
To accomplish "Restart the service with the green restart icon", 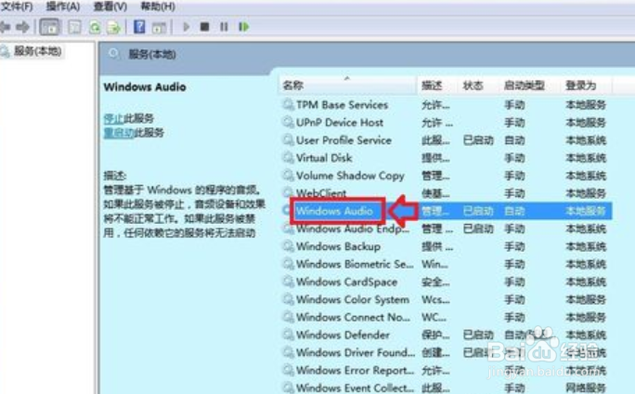I will pyautogui.click(x=244, y=27).
